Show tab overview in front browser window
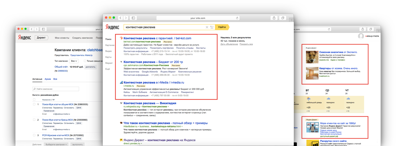 pyautogui.click(x=283, y=18)
